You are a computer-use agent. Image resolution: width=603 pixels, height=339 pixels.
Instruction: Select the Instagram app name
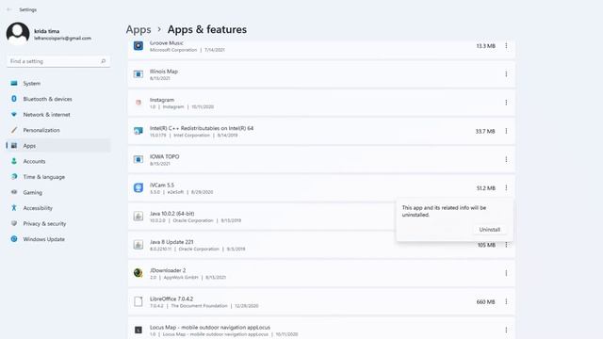point(162,100)
